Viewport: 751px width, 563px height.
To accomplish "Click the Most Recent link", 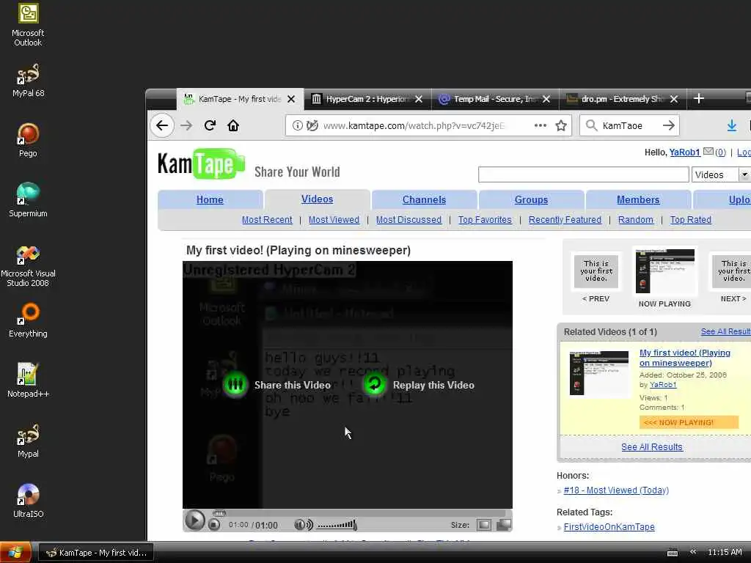I will click(x=267, y=220).
